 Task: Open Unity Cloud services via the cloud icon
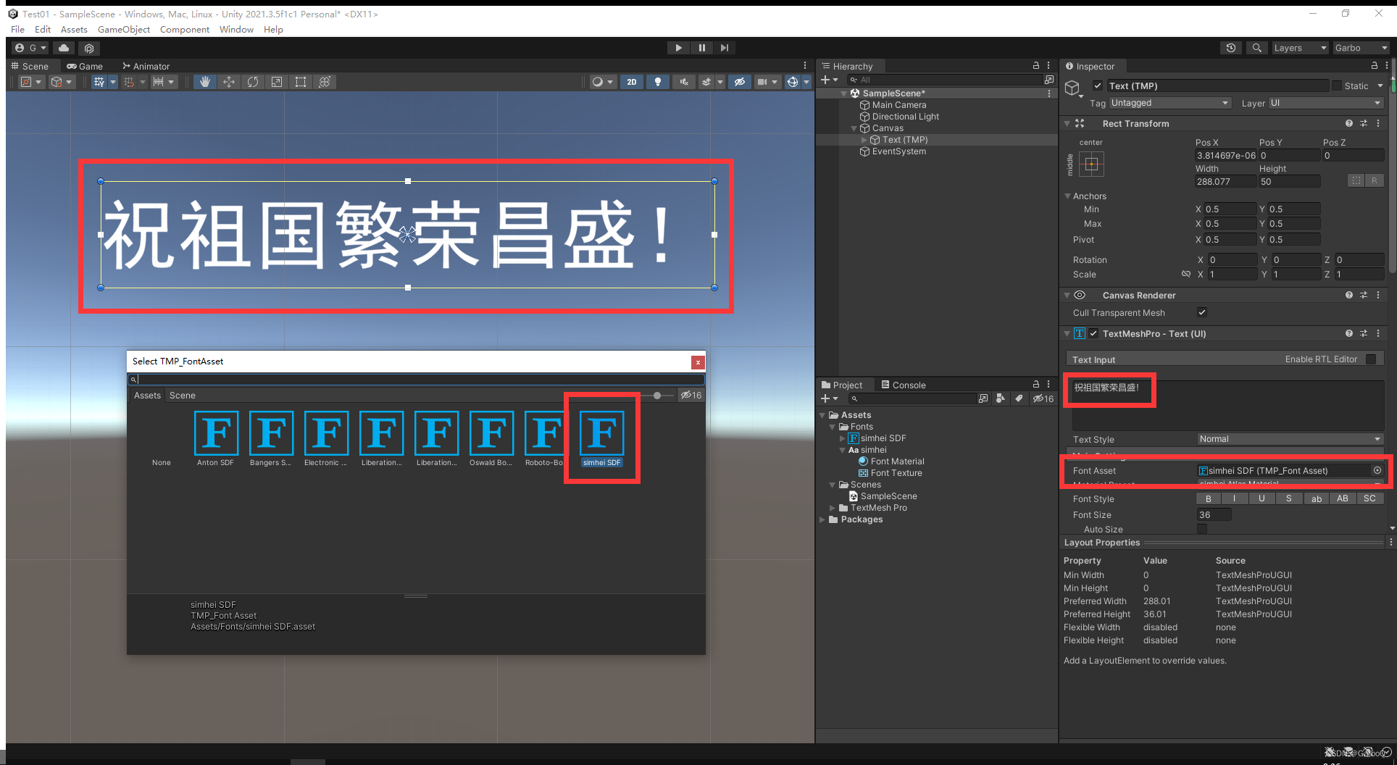64,48
